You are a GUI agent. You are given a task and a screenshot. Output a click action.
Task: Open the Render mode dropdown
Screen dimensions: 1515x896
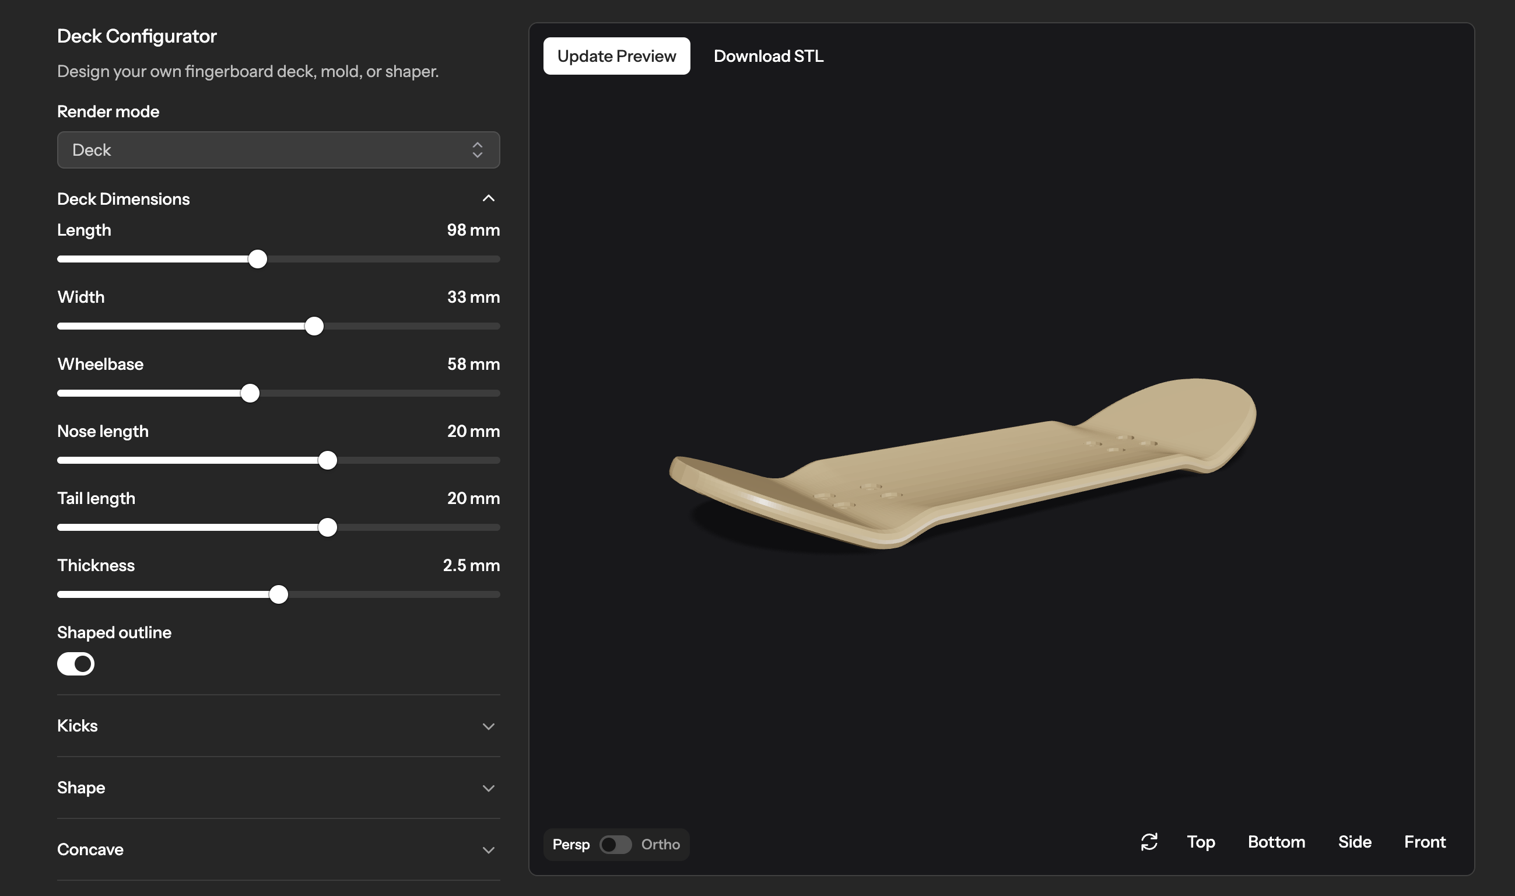278,150
